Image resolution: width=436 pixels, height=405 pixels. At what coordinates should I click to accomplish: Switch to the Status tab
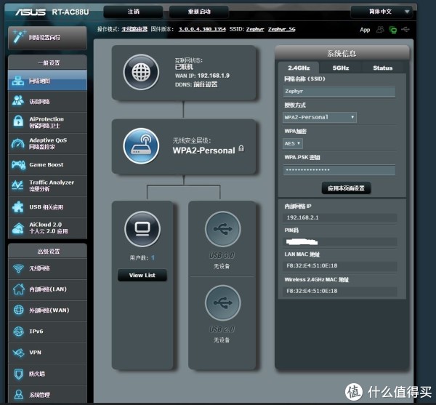[383, 68]
